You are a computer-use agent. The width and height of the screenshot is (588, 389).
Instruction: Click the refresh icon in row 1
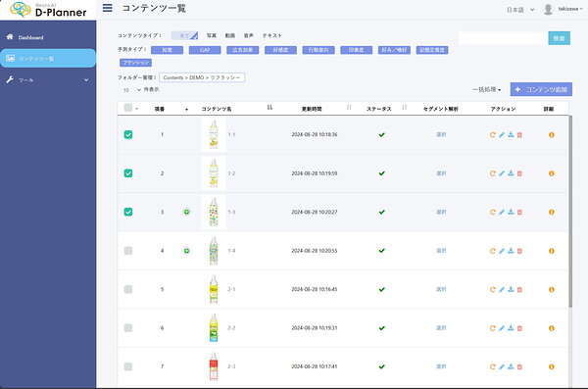coord(492,134)
